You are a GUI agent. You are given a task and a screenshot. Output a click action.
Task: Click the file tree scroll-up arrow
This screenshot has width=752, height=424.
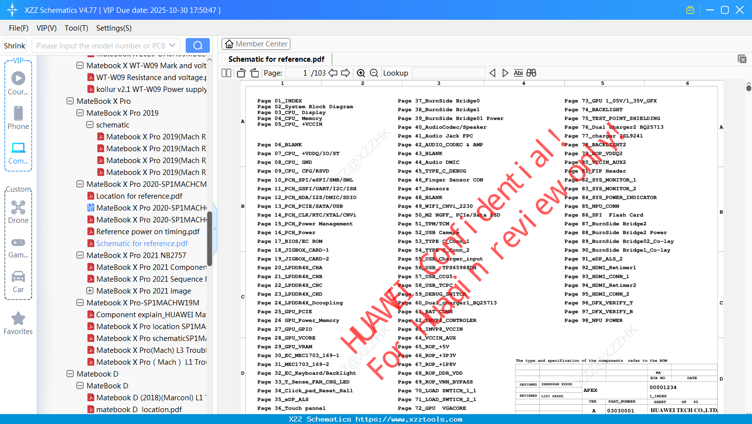[209, 60]
